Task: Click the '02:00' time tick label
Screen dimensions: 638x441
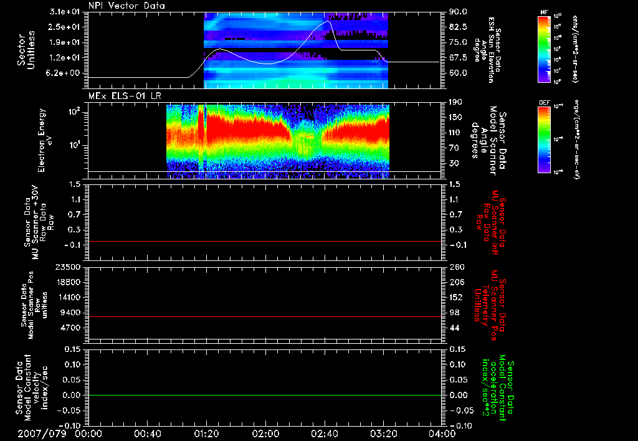Action: (x=265, y=434)
